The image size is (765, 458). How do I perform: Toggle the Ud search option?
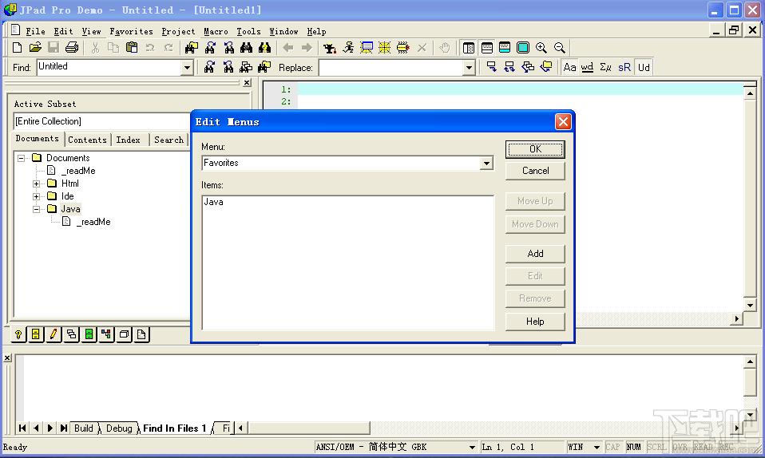pyautogui.click(x=644, y=67)
